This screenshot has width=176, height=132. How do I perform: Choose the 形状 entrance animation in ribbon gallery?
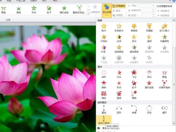click(34, 10)
